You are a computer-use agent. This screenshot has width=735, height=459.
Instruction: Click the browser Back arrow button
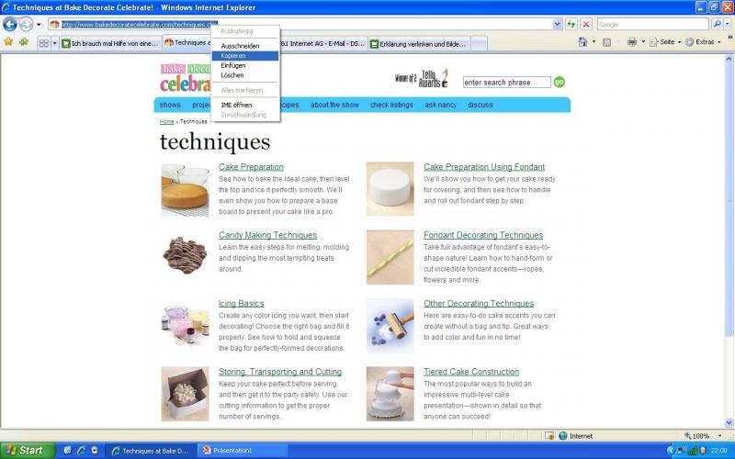point(10,24)
